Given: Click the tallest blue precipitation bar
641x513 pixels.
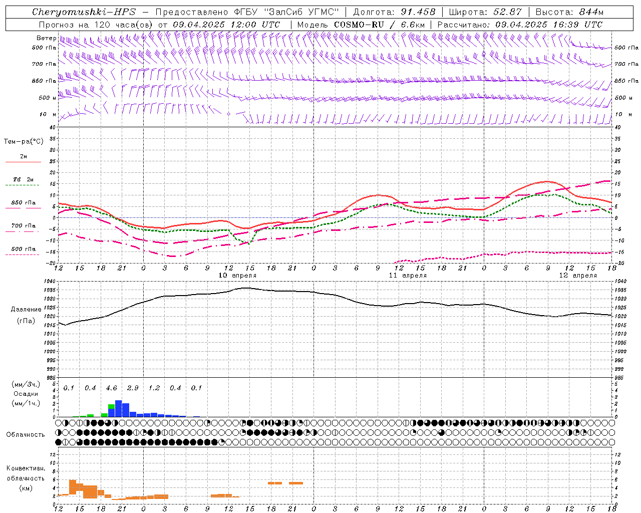Looking at the screenshot, I should click(119, 408).
